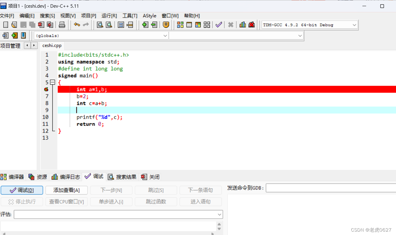Open Find via the magnifier icon
Viewport: 396px width, 235px height.
[100, 25]
